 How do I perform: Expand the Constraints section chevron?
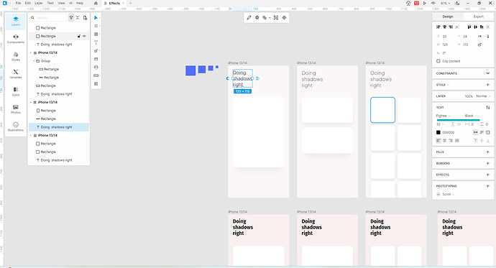click(x=488, y=73)
